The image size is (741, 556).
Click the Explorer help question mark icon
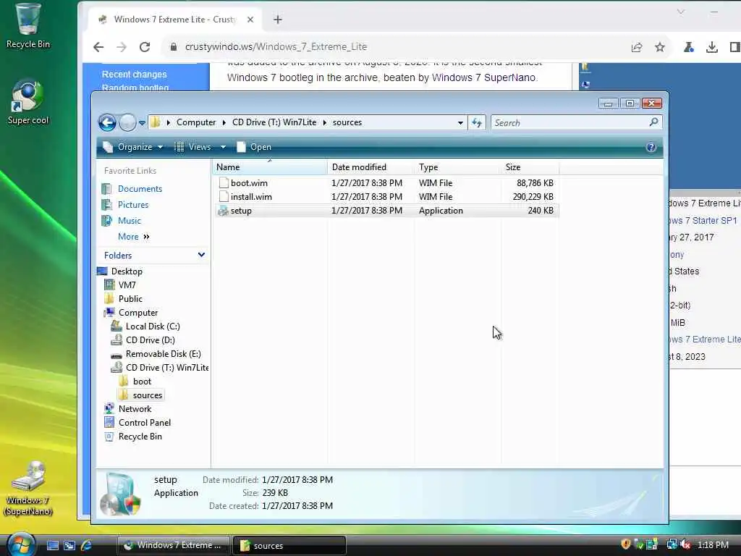(x=651, y=147)
